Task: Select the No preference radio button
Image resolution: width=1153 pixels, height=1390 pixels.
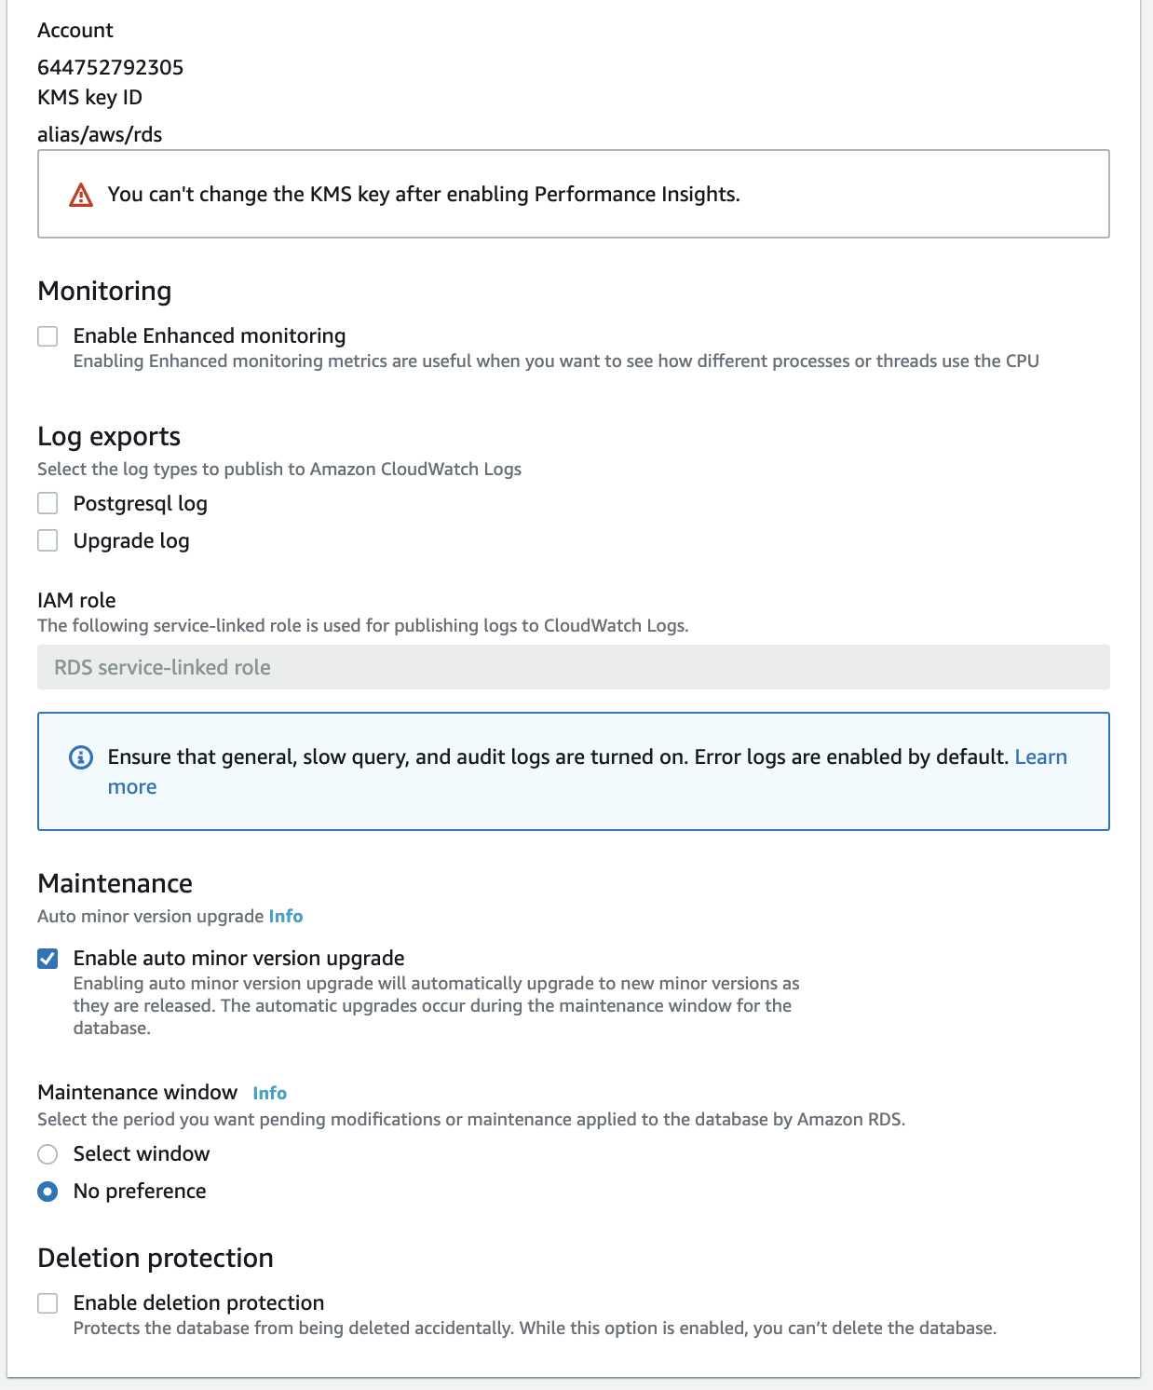Action: point(47,1192)
